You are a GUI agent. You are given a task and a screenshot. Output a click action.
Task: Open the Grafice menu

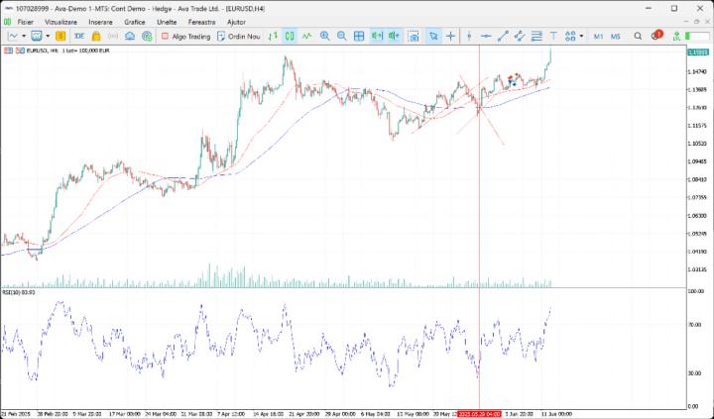point(134,21)
